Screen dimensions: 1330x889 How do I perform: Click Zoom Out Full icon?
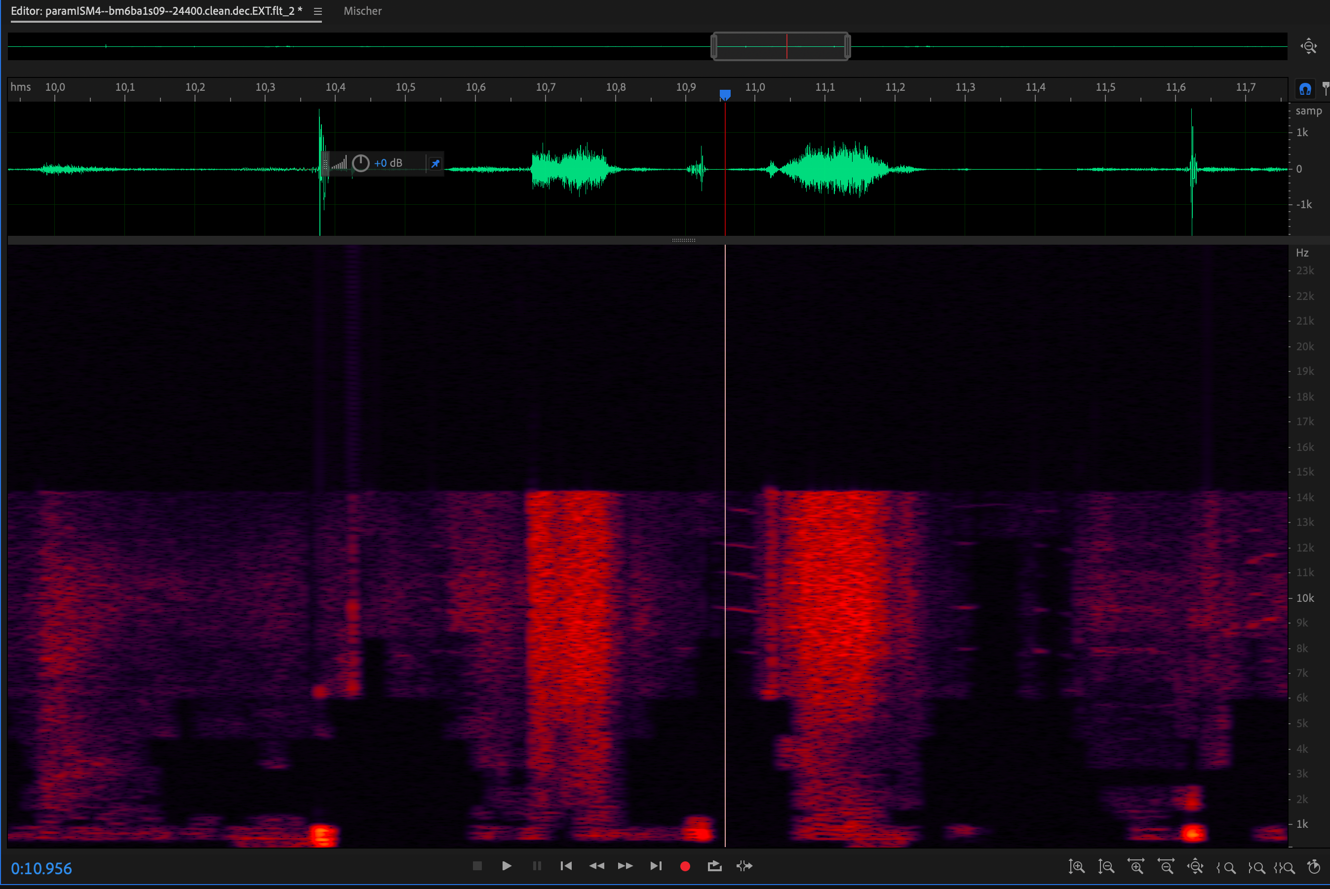click(x=1196, y=867)
